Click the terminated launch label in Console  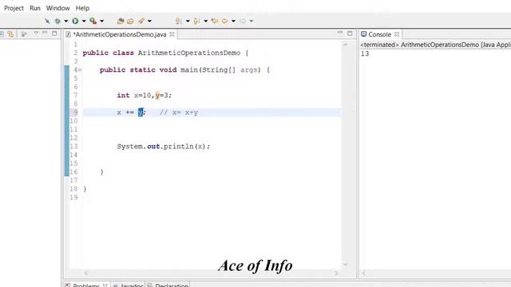tap(435, 45)
